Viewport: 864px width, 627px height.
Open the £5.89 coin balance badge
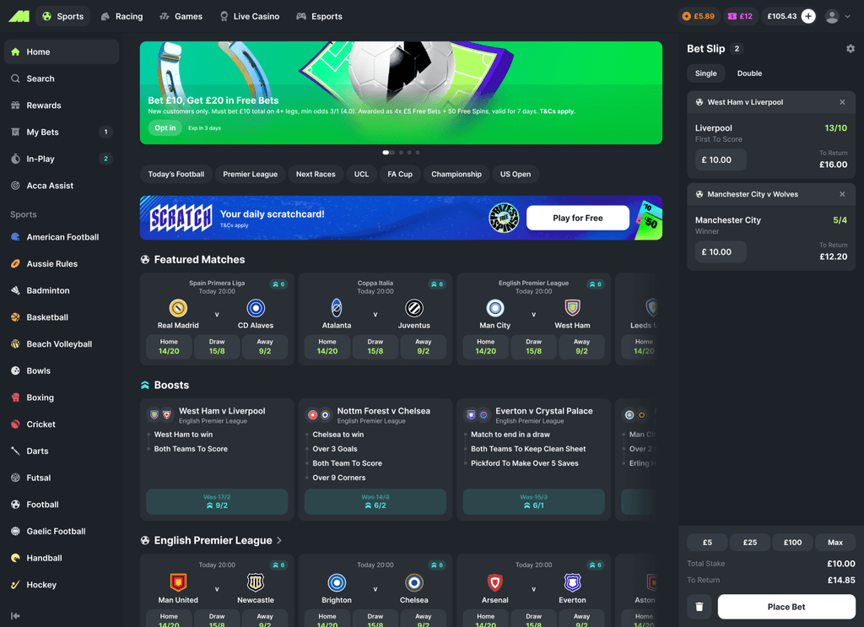coord(698,16)
